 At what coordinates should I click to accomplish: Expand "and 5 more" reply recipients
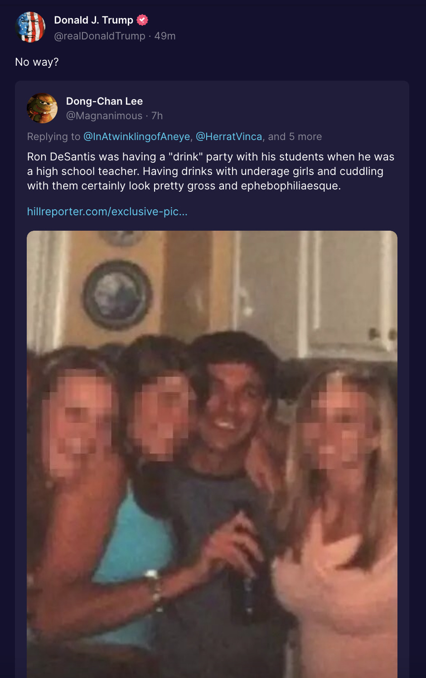(295, 136)
